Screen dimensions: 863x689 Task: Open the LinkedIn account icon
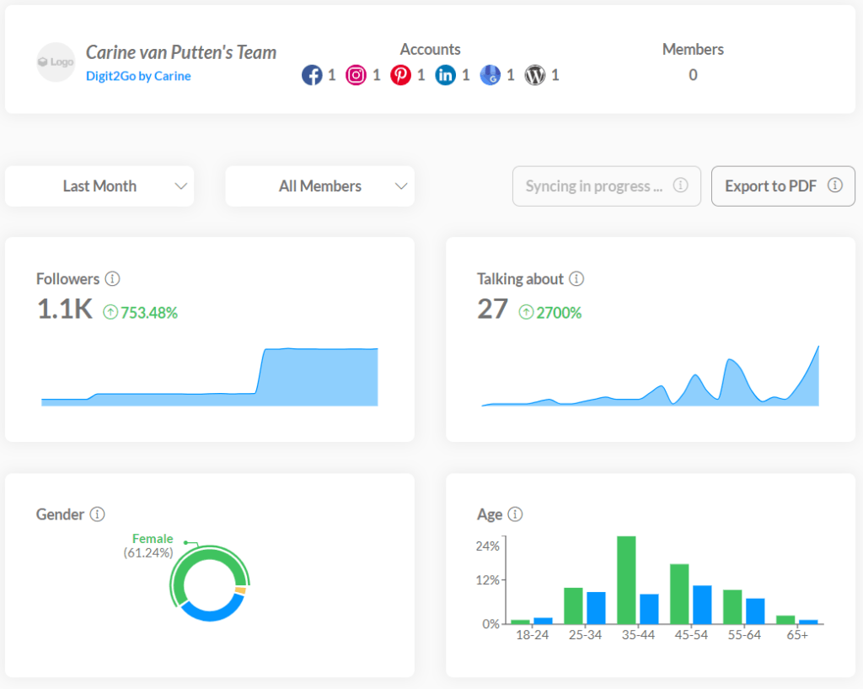click(x=446, y=74)
